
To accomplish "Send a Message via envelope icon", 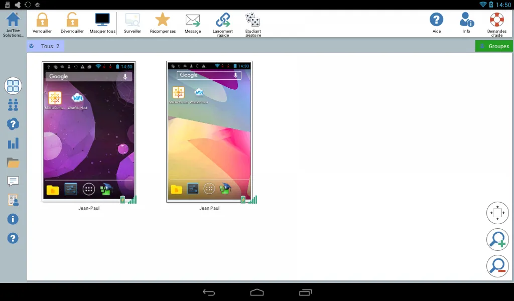I will [x=193, y=20].
